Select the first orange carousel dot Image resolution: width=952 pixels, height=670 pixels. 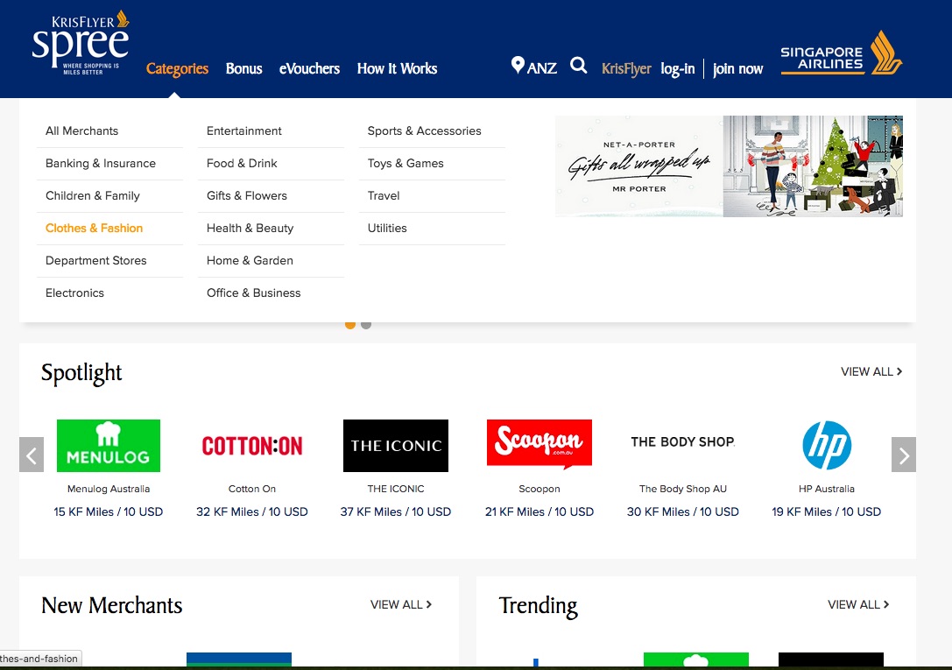point(350,325)
